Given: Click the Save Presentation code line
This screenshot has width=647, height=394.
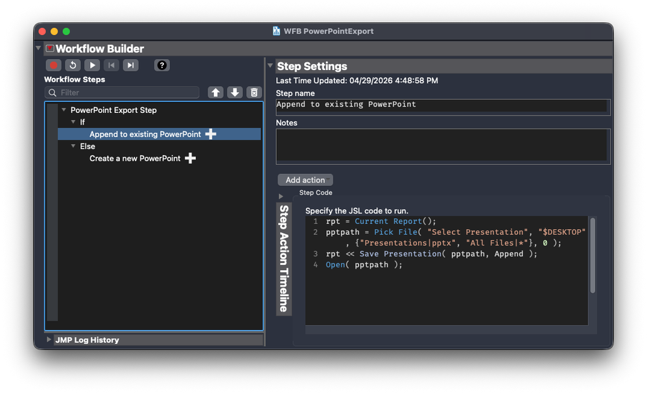Looking at the screenshot, I should [x=432, y=254].
